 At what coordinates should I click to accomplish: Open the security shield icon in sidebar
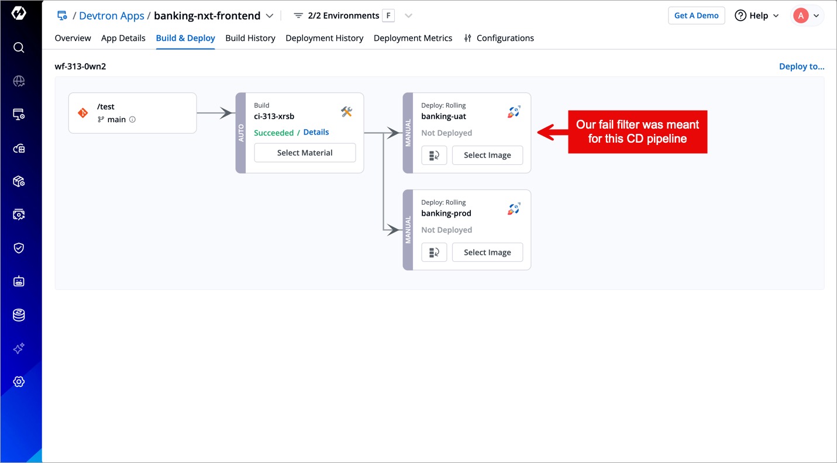[19, 248]
